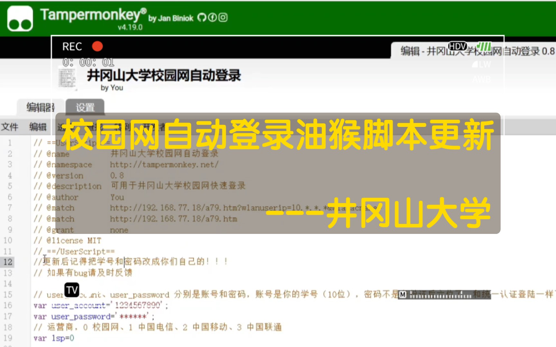556x347 pixels.
Task: Click the script title 井冈山大学校园网自动登录
Action: tap(164, 76)
